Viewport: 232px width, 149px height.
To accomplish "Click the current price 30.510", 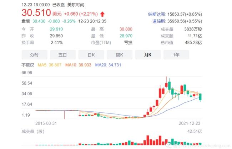I will [36, 12].
